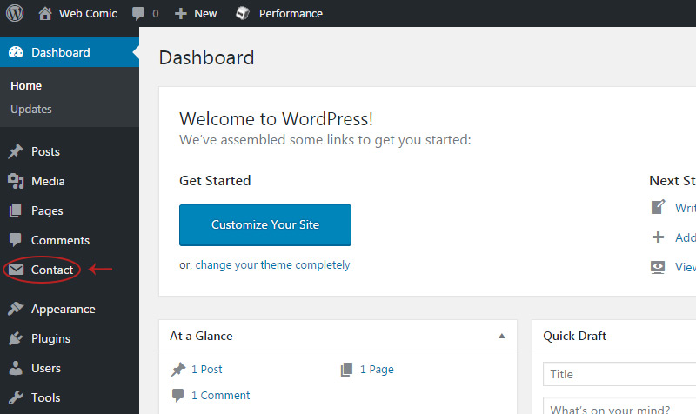
Task: Click the Appearance paintbrush icon
Action: [x=16, y=309]
